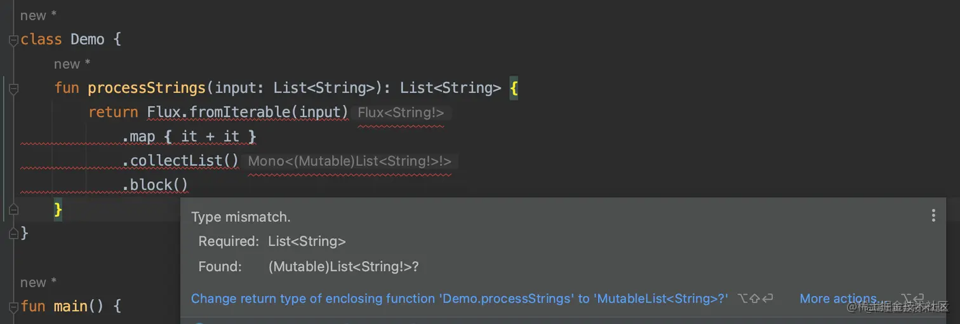The width and height of the screenshot is (960, 324).
Task: Click the "new *" hint above processStrings
Action: [72, 64]
